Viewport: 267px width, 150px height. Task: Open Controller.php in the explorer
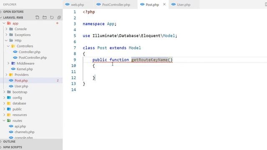point(30,52)
